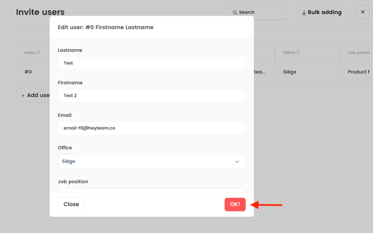Edit the Email field with heyteam address

151,128
